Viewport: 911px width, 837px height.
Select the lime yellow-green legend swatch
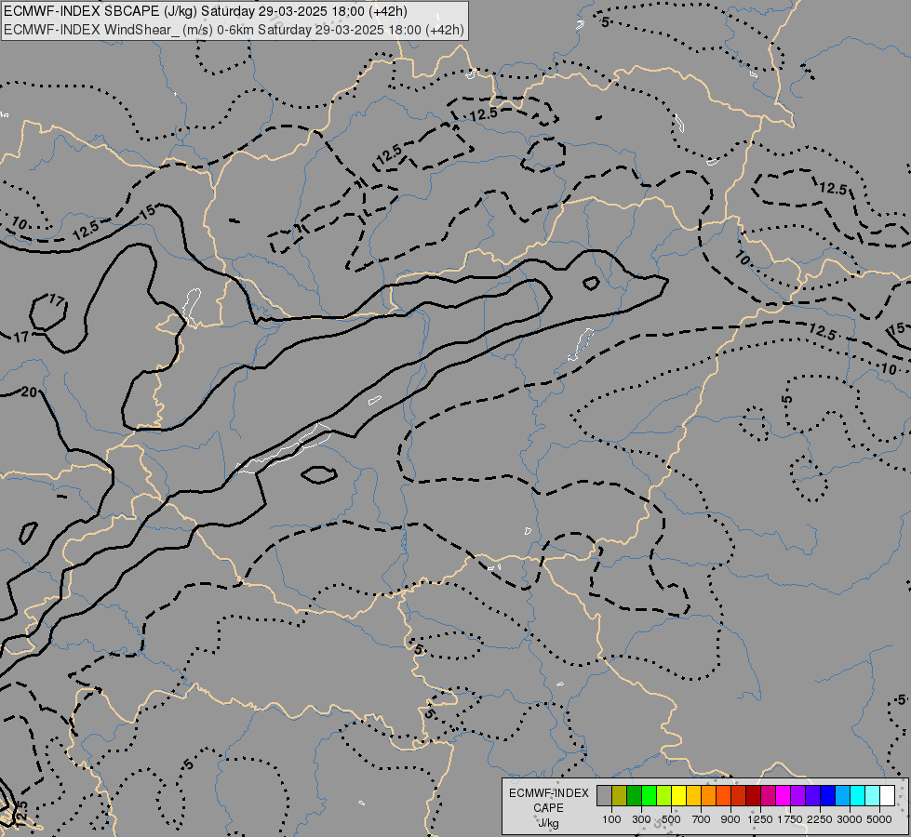pyautogui.click(x=664, y=796)
